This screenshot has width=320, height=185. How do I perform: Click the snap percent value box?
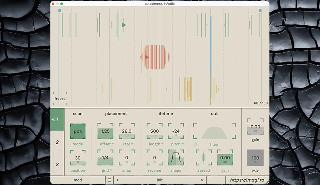click(127, 158)
